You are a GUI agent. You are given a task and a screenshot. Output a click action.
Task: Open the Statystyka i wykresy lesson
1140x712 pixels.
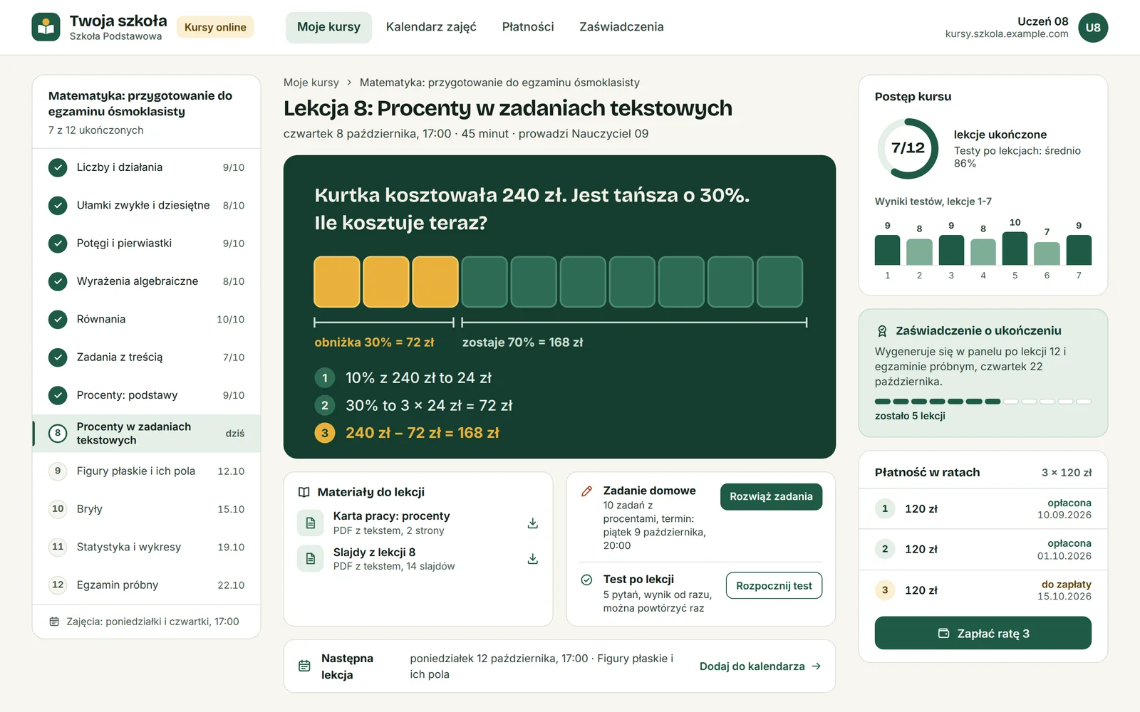coord(147,547)
